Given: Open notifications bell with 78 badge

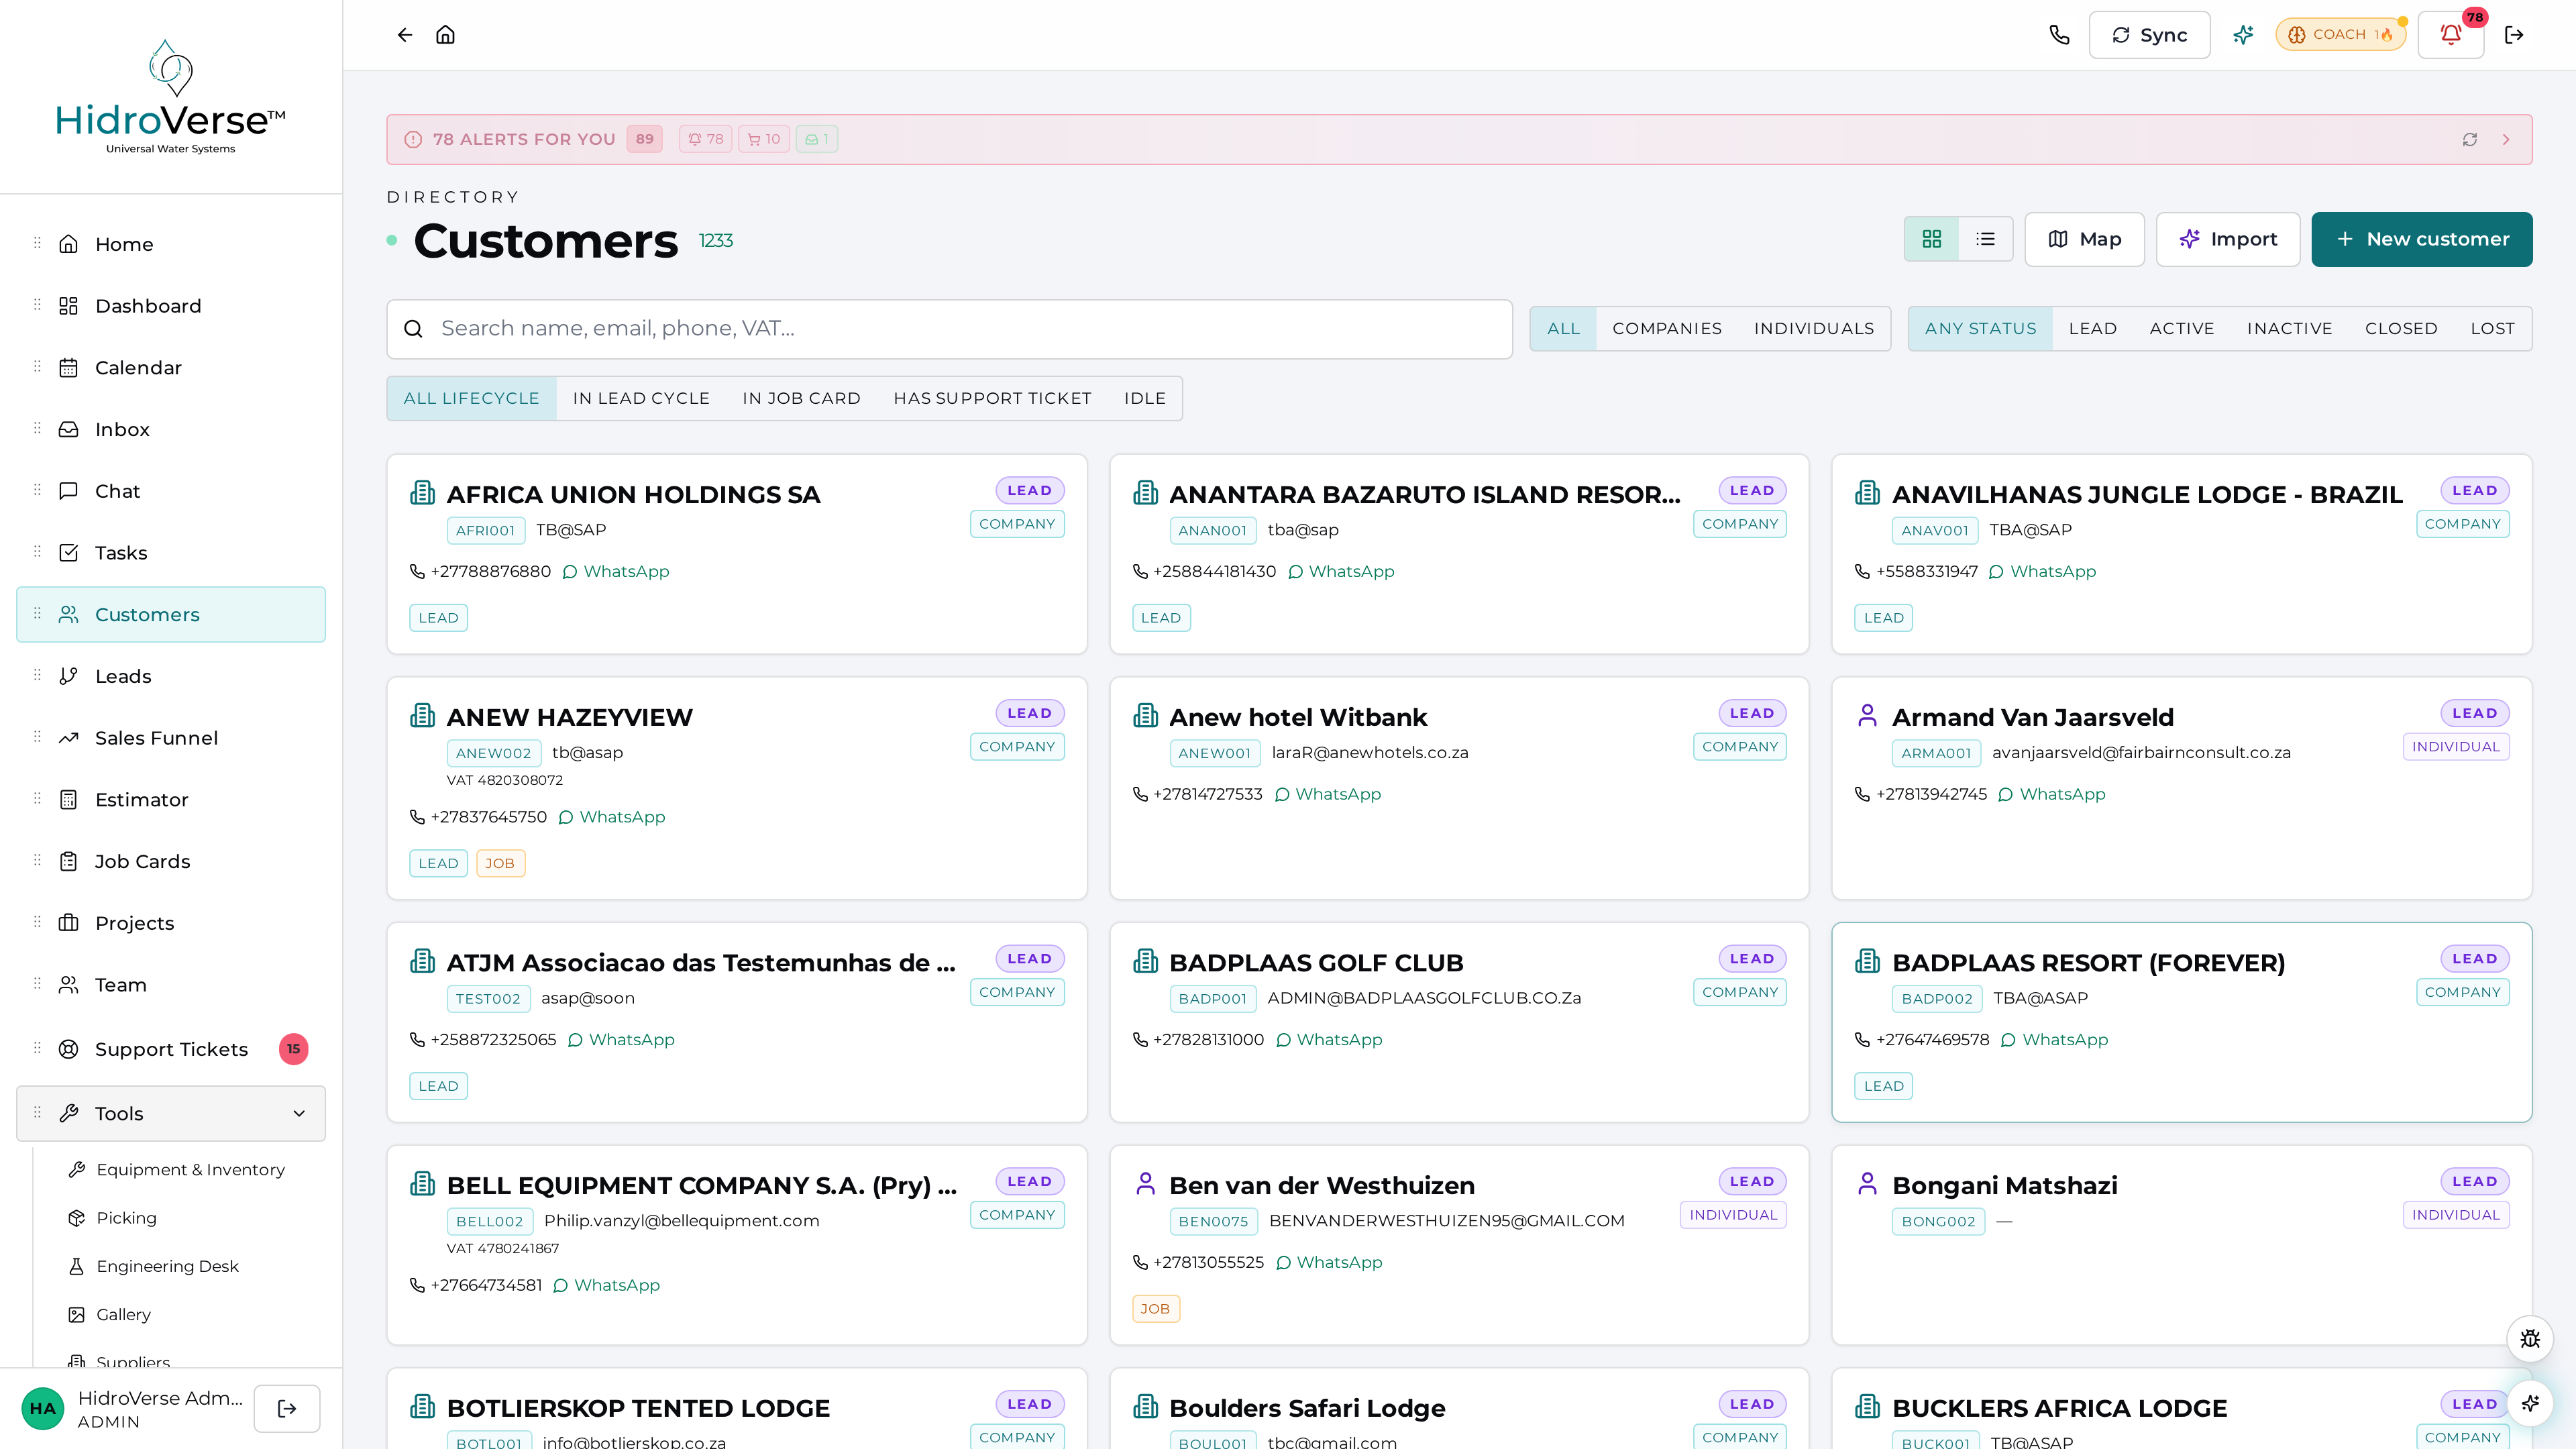Looking at the screenshot, I should [x=2451, y=35].
